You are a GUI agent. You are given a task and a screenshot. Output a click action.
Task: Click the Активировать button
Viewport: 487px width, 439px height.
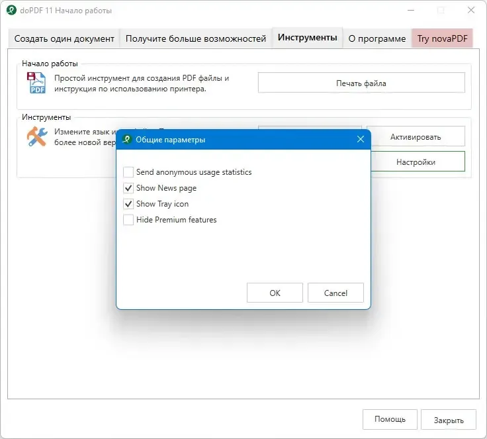pyautogui.click(x=416, y=137)
